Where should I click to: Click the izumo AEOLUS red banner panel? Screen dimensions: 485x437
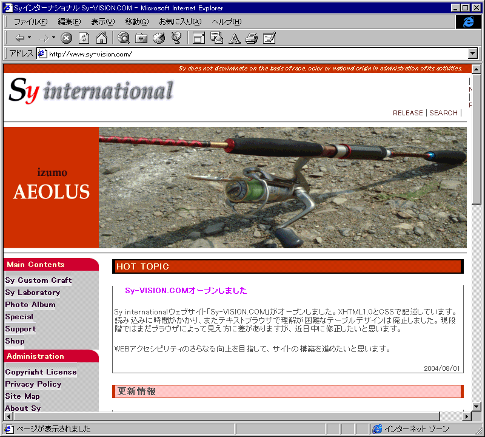point(51,188)
